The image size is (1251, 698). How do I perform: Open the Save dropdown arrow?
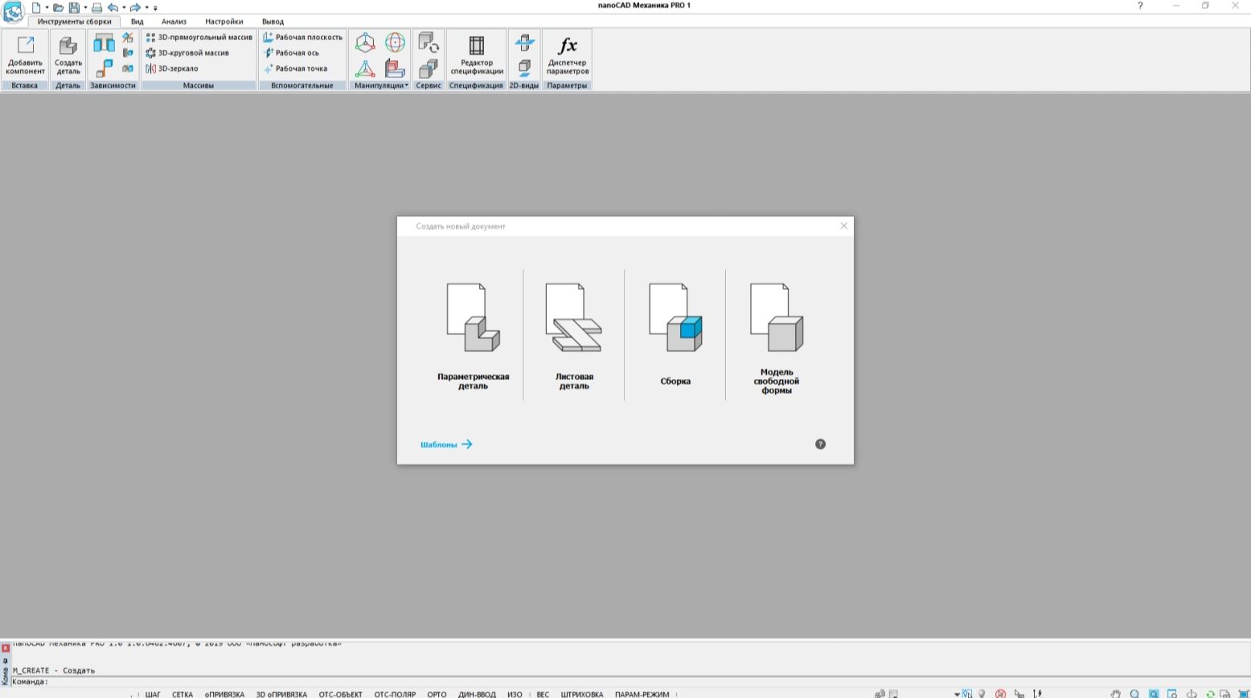pyautogui.click(x=85, y=7)
